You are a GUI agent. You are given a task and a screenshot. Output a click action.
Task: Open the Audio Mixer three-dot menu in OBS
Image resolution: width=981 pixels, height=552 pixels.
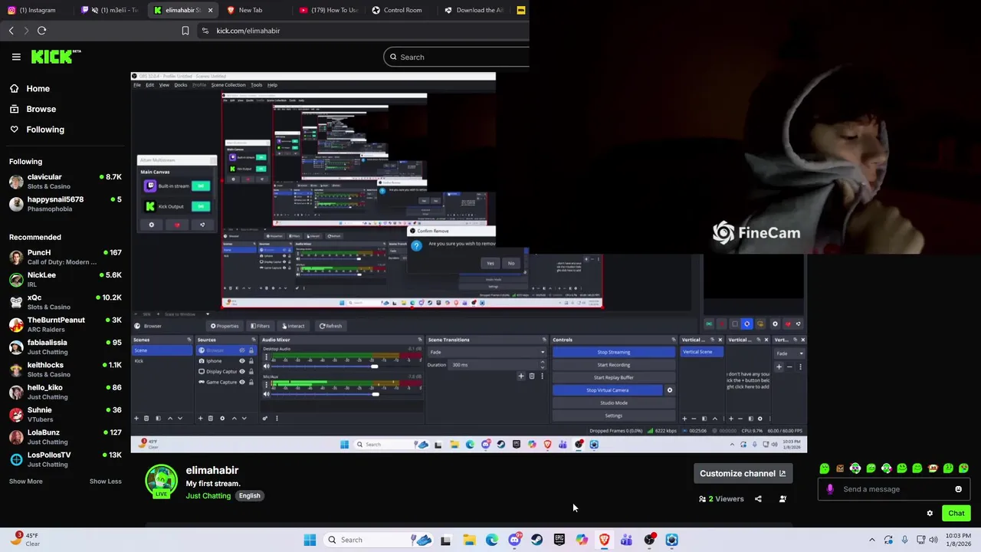pos(277,418)
